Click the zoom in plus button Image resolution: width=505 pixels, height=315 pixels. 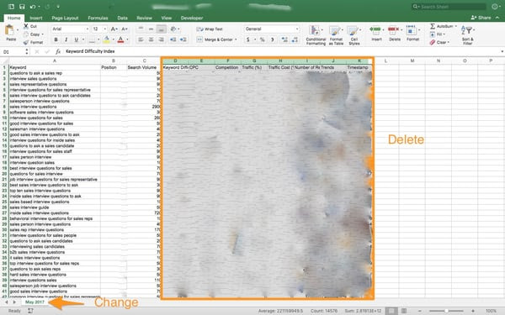[x=473, y=311]
